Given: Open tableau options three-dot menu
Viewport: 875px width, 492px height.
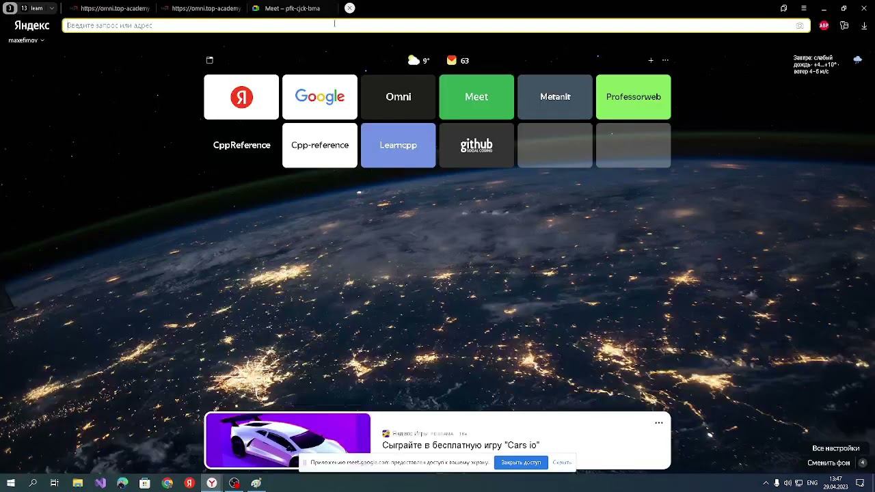Looking at the screenshot, I should [665, 60].
